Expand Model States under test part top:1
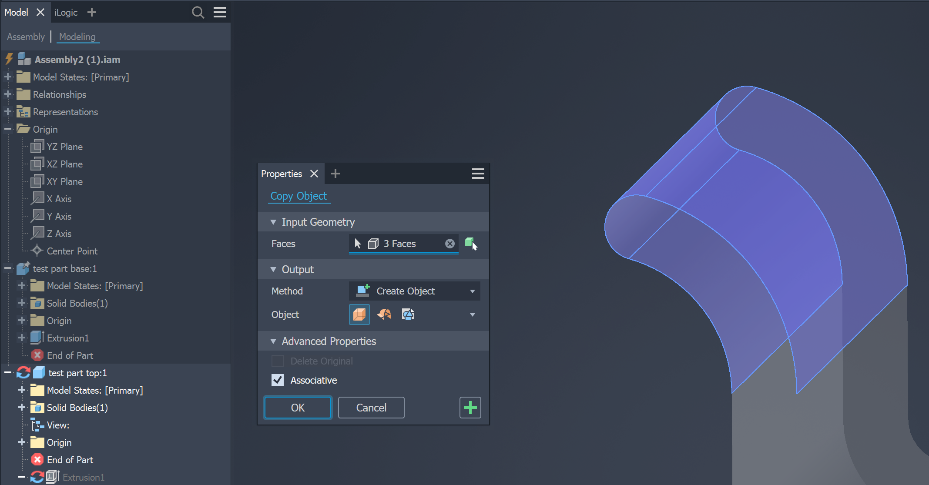 point(21,390)
